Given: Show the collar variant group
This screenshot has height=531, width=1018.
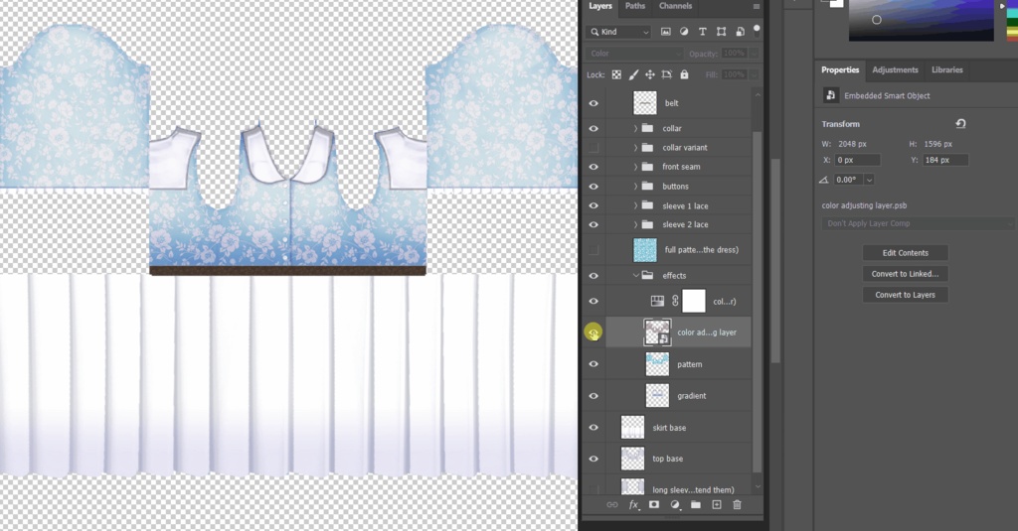Looking at the screenshot, I should pos(594,148).
